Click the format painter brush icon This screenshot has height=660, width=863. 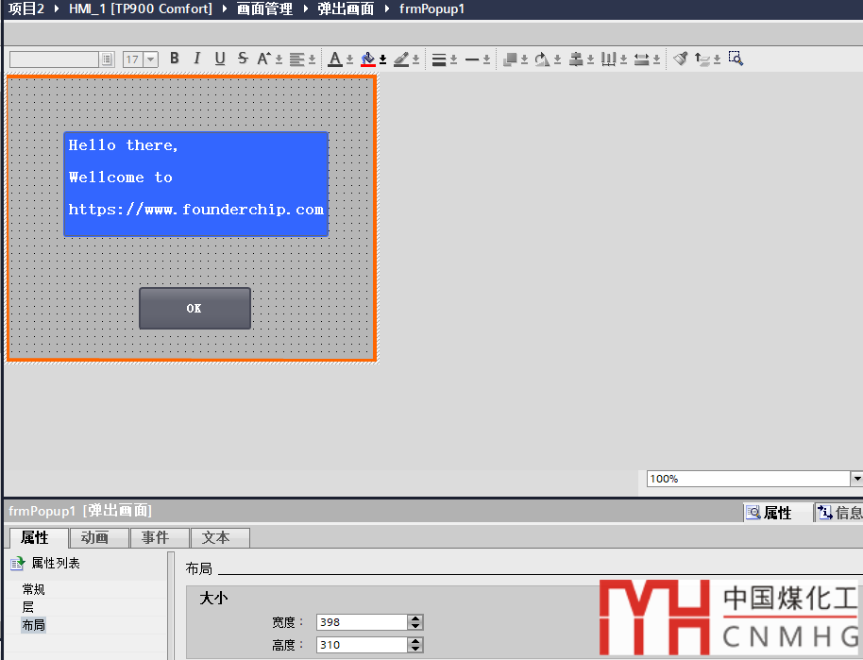680,59
